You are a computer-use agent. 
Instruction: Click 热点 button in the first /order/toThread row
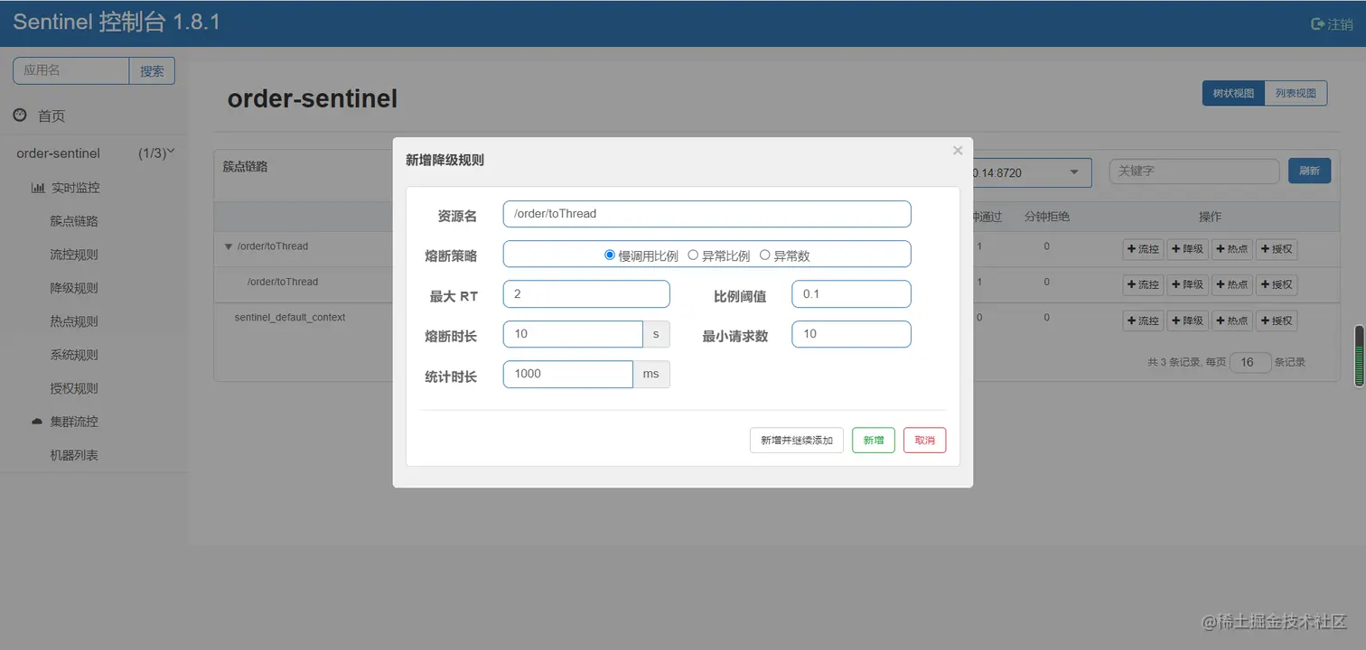pyautogui.click(x=1231, y=249)
